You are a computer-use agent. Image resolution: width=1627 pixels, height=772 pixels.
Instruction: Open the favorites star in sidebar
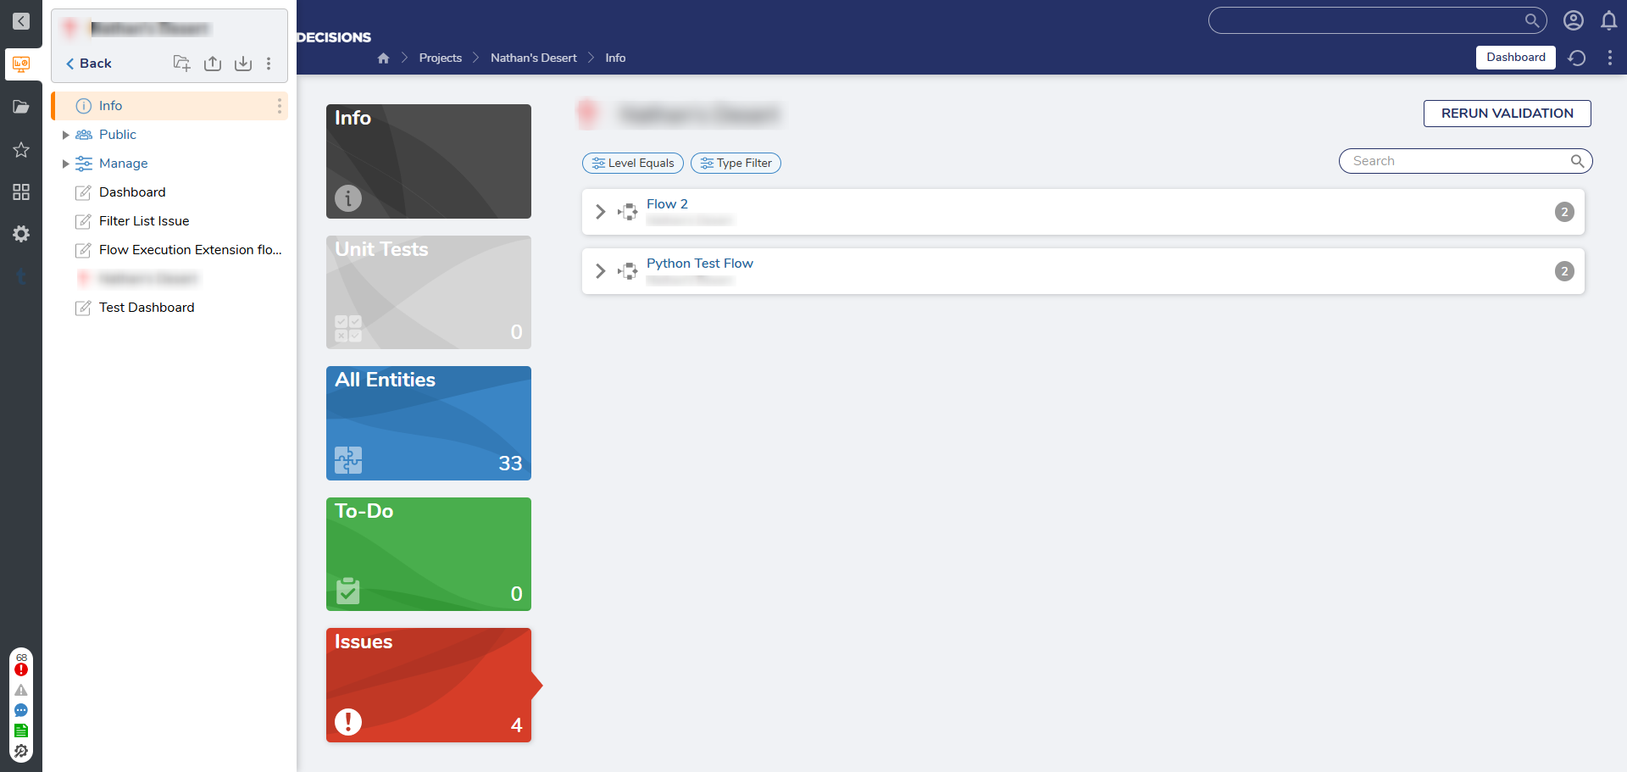21,150
